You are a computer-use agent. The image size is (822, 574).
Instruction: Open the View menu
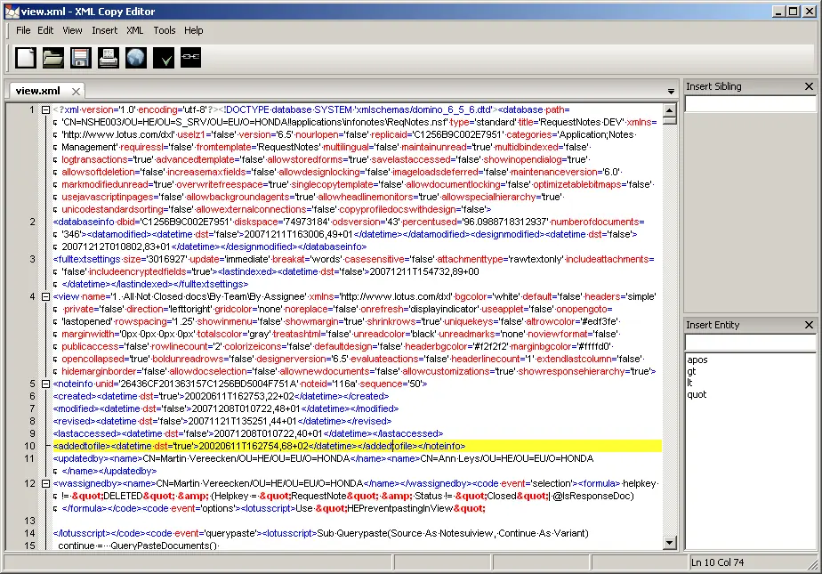point(72,30)
